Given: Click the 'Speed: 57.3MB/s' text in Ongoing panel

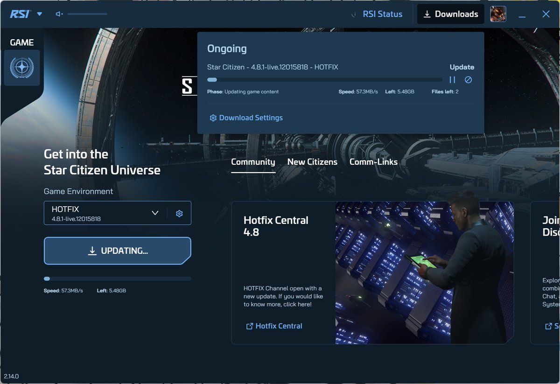Looking at the screenshot, I should tap(358, 92).
